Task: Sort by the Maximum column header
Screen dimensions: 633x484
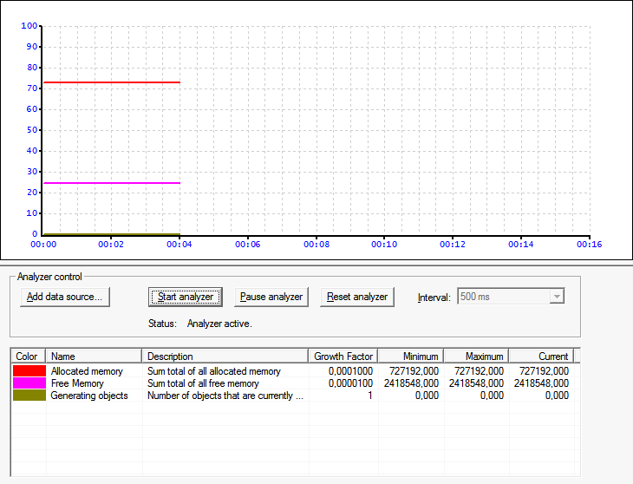Action: point(476,356)
